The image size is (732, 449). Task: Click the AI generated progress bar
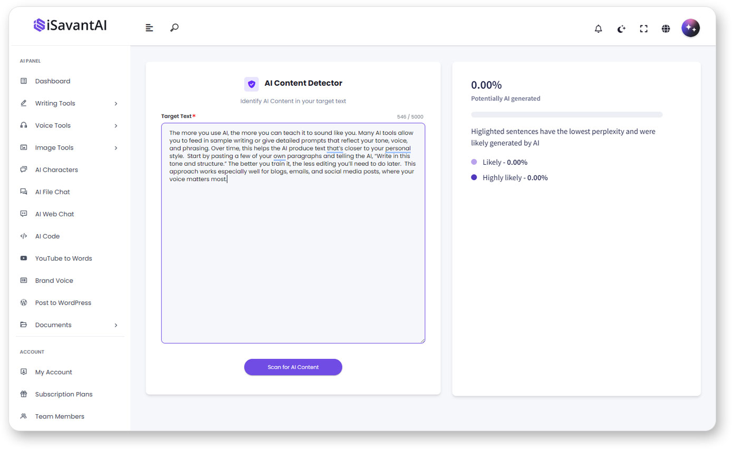(x=566, y=114)
